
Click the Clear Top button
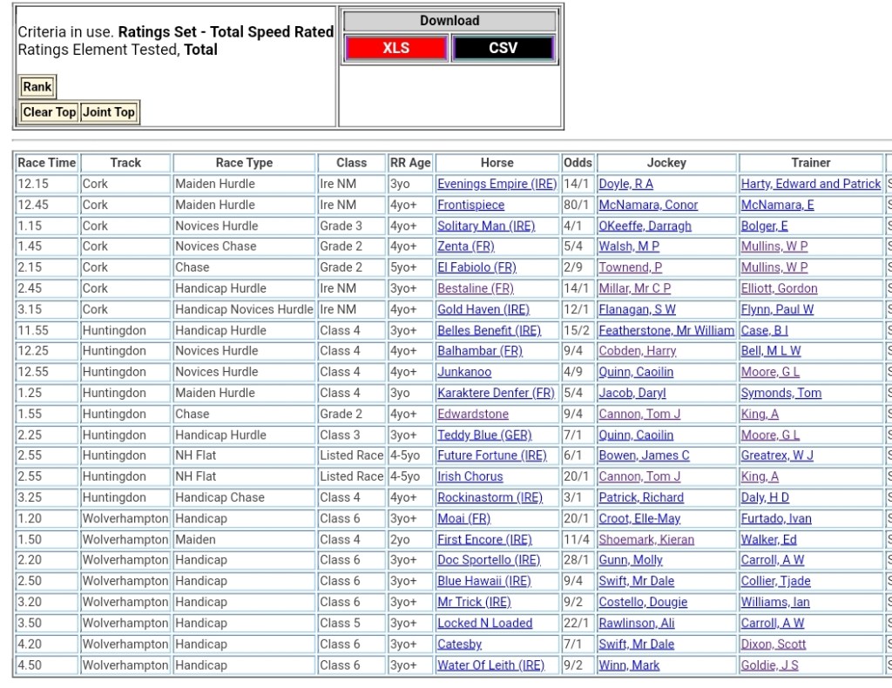[x=50, y=112]
